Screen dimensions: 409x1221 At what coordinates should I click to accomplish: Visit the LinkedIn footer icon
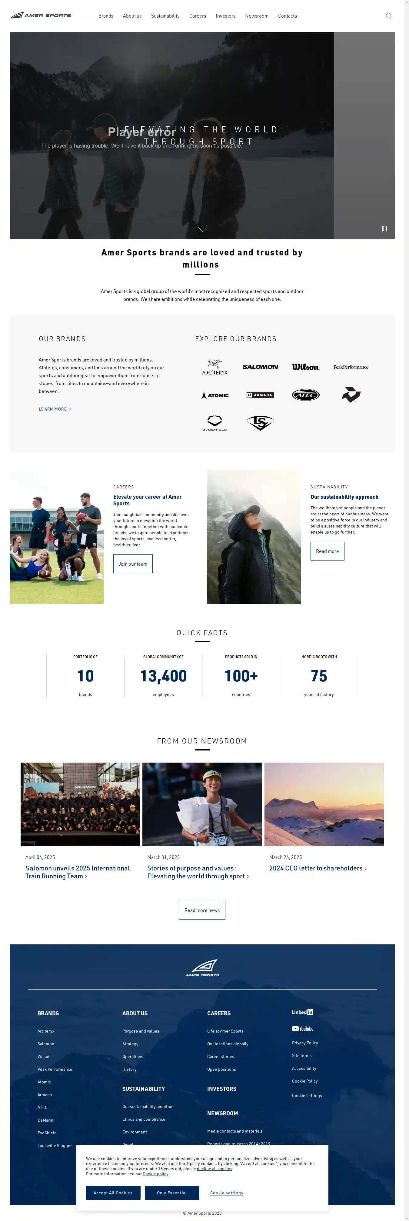pos(302,1012)
